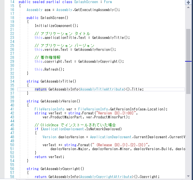Click 'GetVersionInfo' on line 41
The width and height of the screenshot is (193, 180).
click(124, 109)
